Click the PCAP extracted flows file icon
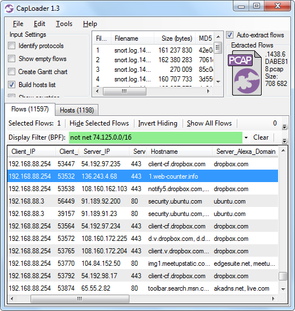 click(245, 73)
